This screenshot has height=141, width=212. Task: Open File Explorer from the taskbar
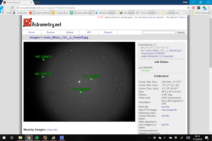pyautogui.click(x=20, y=138)
